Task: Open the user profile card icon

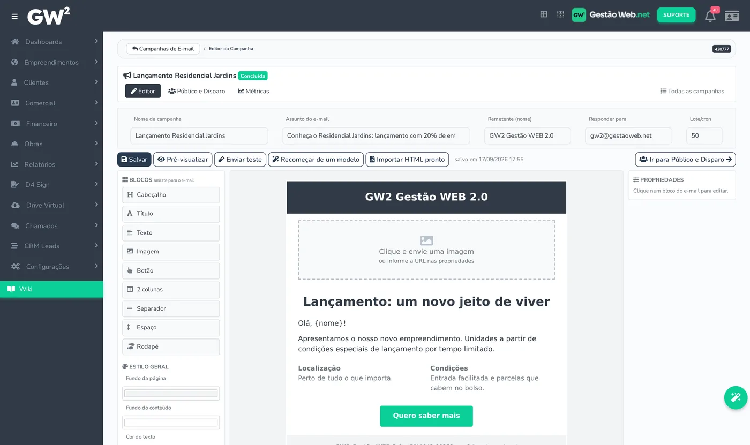Action: [x=732, y=16]
